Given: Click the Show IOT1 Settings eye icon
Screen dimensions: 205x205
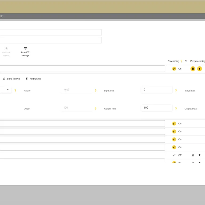Looking at the screenshot, I should tap(26, 48).
